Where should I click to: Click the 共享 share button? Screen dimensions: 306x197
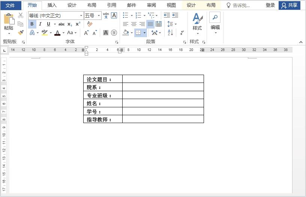pos(289,5)
